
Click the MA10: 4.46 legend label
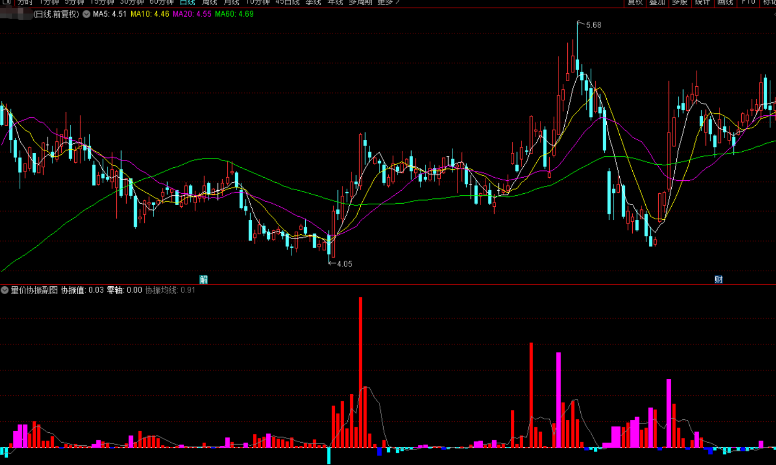(x=149, y=14)
